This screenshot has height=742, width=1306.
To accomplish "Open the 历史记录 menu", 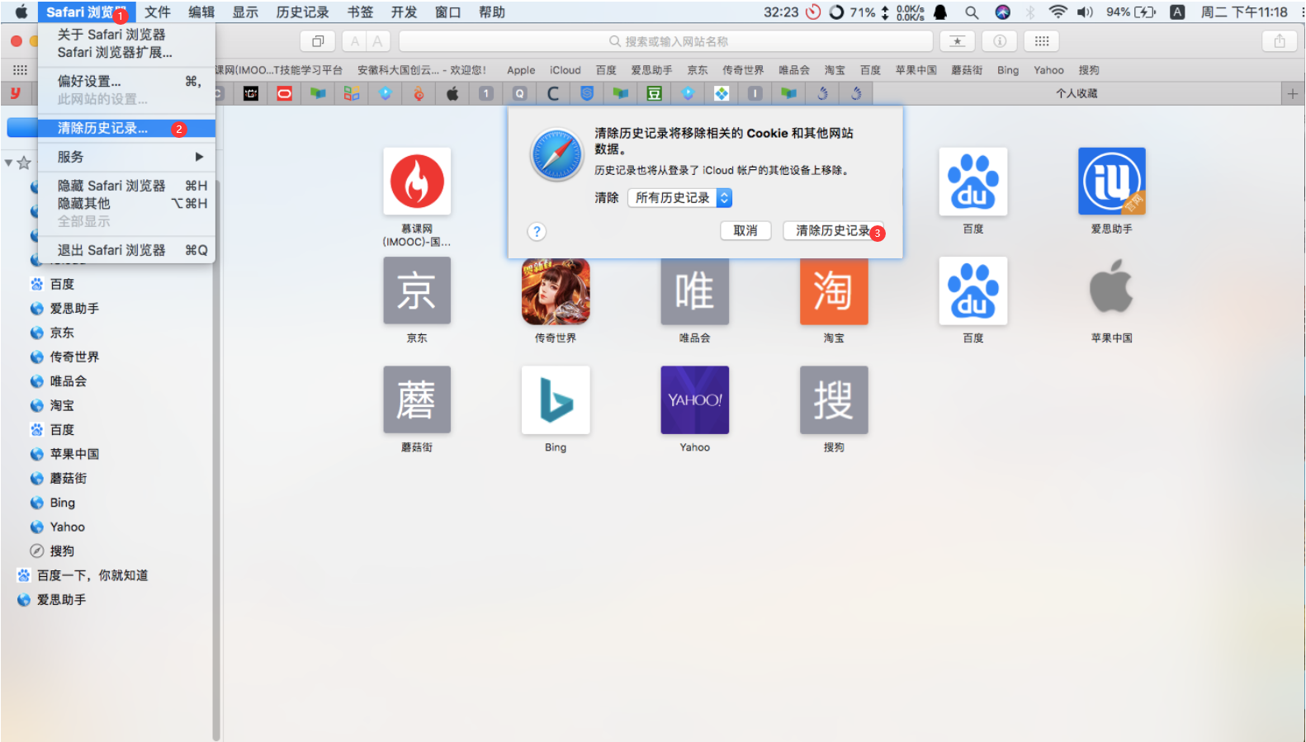I will (x=302, y=12).
